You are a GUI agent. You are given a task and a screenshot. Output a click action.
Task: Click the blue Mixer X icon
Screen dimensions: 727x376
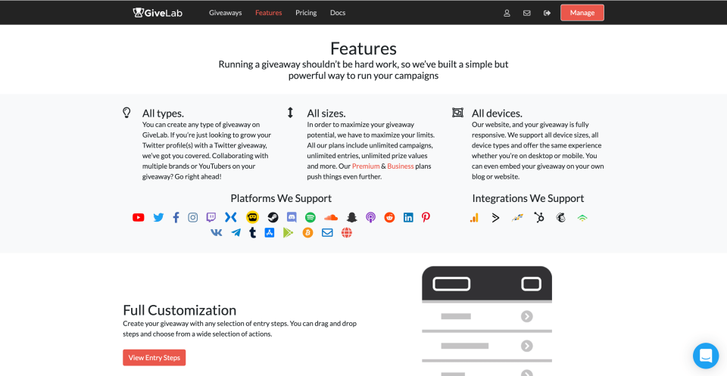pyautogui.click(x=231, y=217)
